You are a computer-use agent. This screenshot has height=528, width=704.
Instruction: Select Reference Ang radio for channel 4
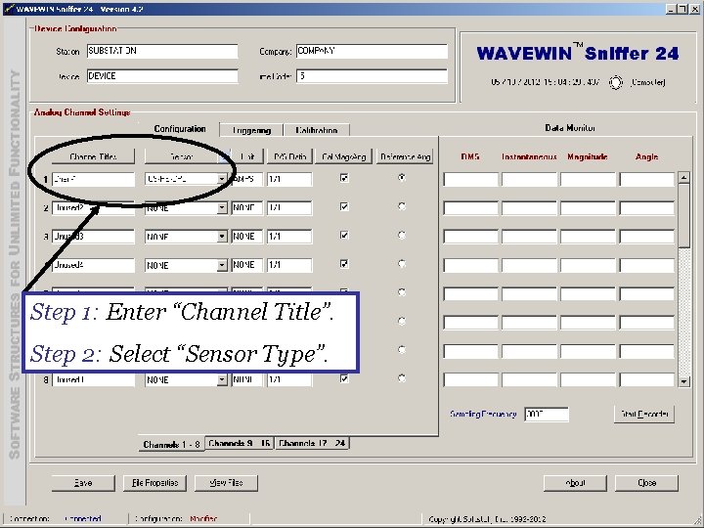(402, 264)
